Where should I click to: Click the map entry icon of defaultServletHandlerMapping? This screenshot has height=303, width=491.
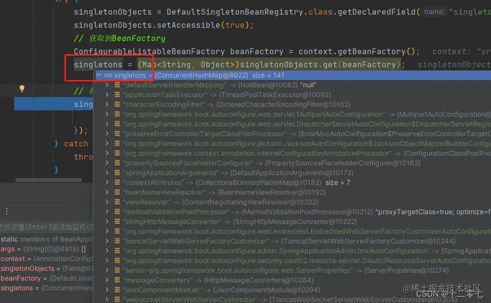click(117, 85)
